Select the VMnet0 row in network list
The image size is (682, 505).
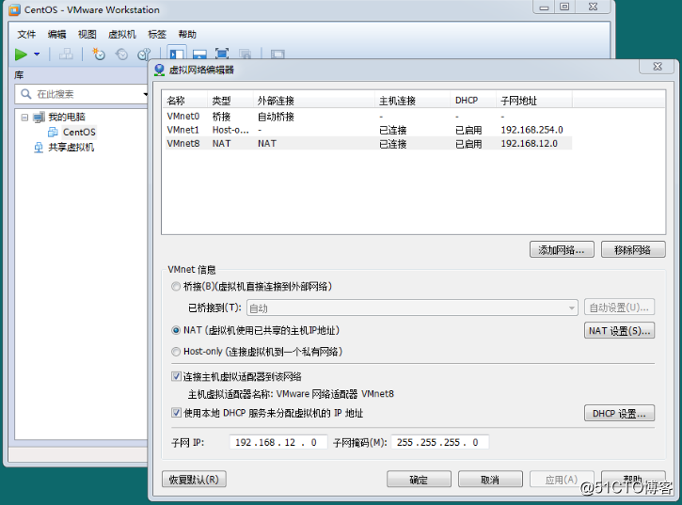tap(369, 117)
